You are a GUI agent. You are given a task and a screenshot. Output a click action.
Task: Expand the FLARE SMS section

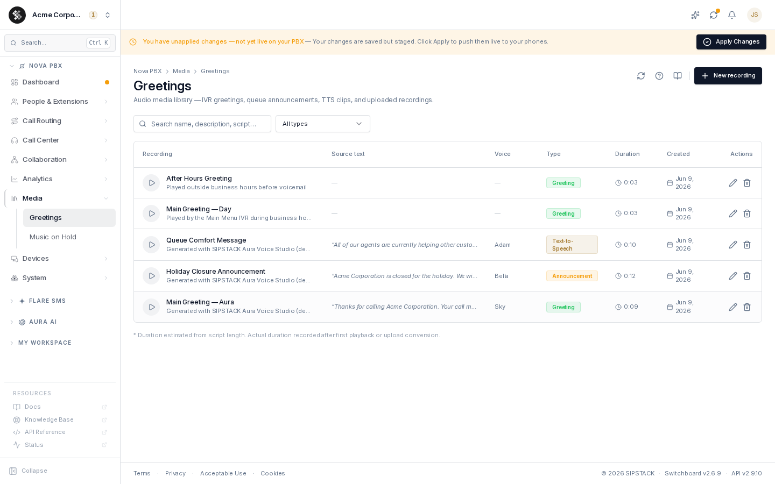pos(60,301)
